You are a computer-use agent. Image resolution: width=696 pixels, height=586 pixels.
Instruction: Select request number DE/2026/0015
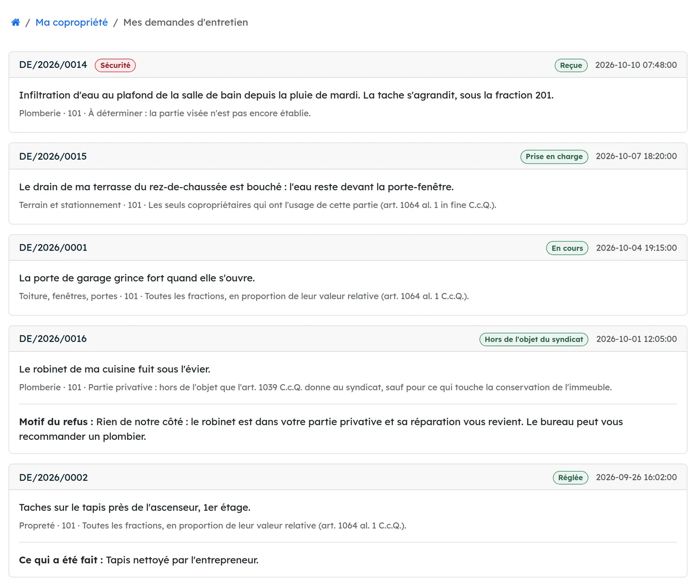tap(53, 156)
